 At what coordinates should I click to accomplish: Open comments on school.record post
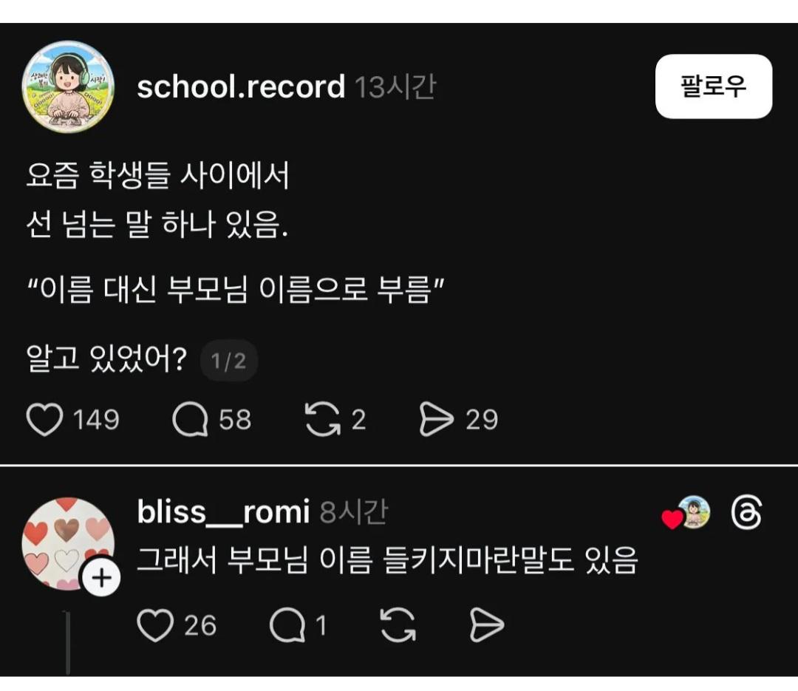pyautogui.click(x=190, y=420)
